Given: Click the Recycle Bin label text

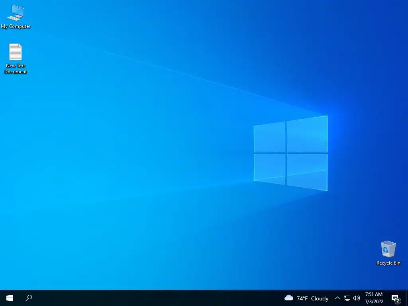Looking at the screenshot, I should click(388, 263).
